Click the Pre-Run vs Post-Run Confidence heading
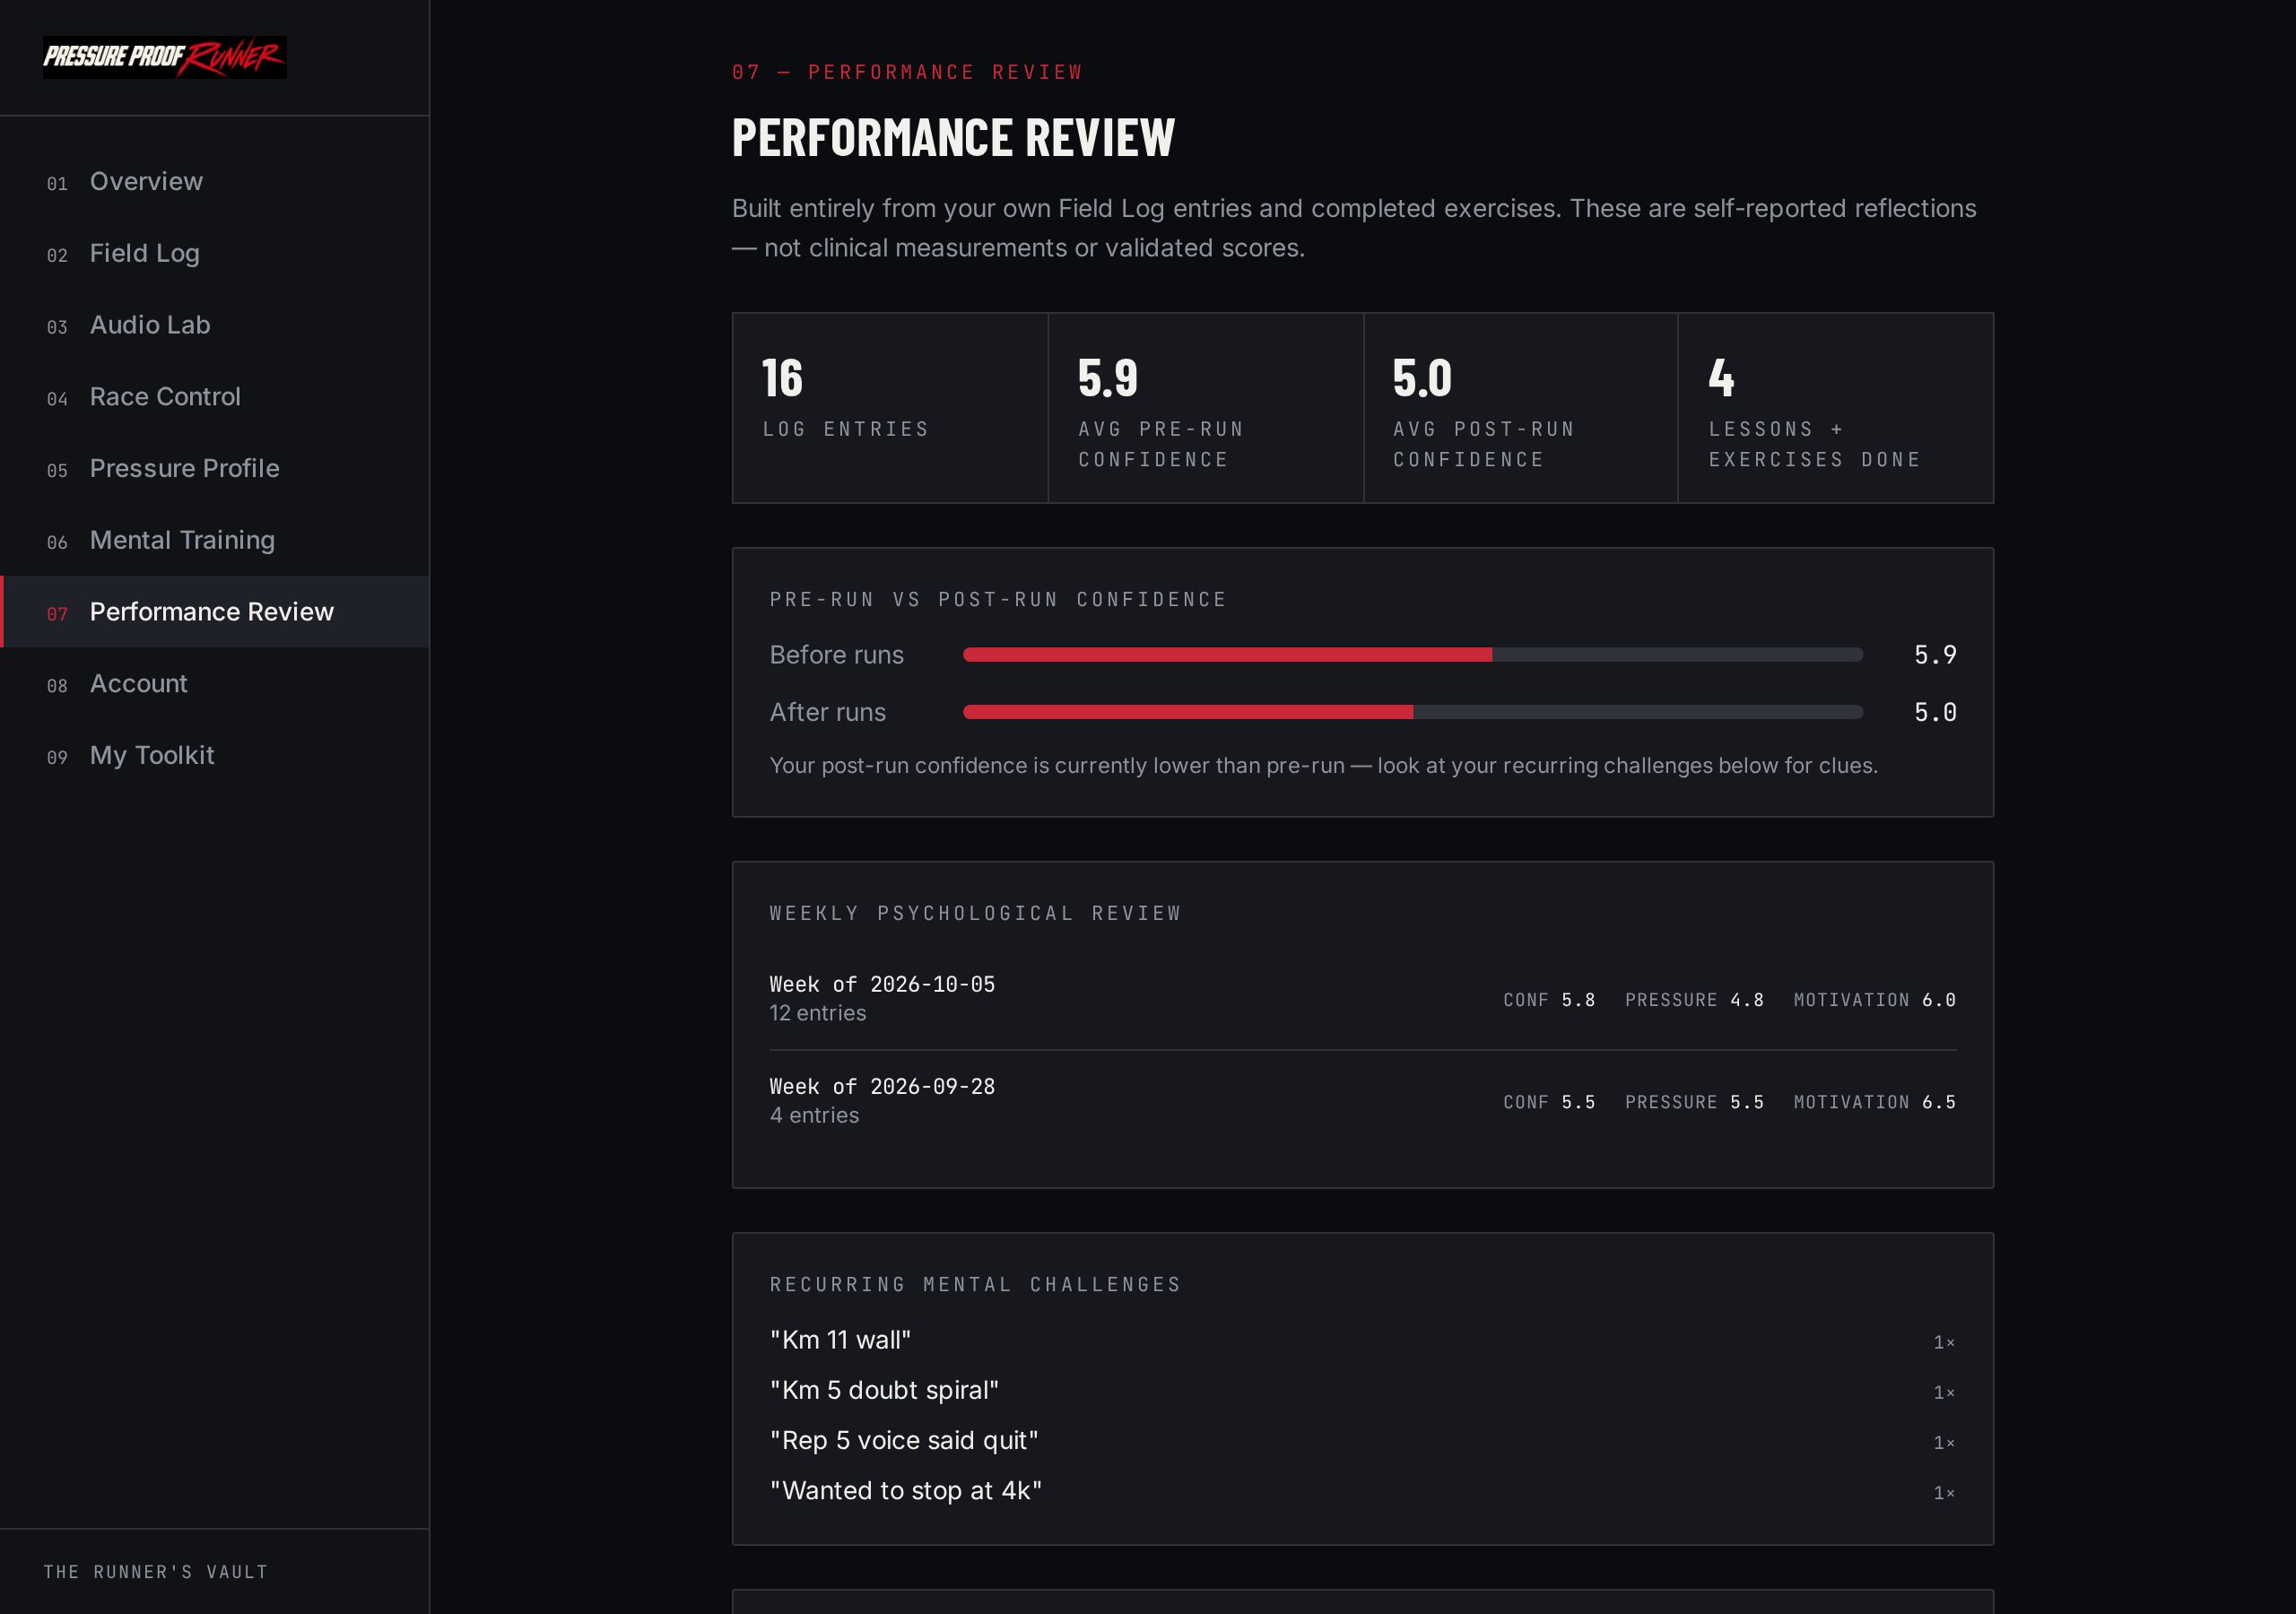Viewport: 2296px width, 1614px height. tap(998, 599)
